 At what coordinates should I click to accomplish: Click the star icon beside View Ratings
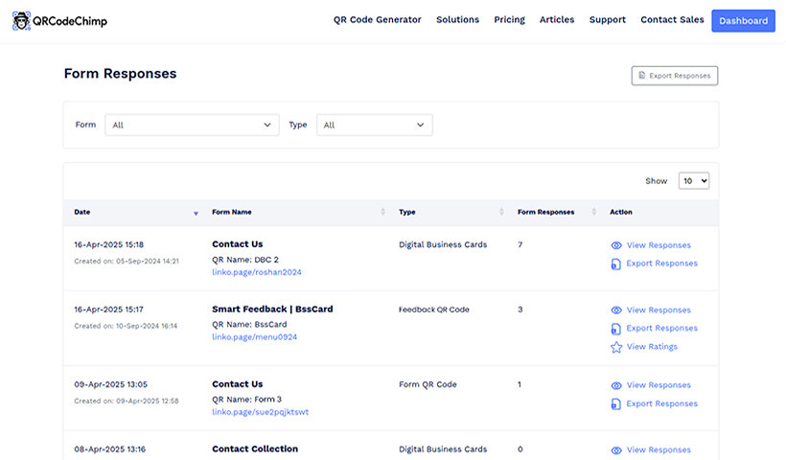(616, 347)
